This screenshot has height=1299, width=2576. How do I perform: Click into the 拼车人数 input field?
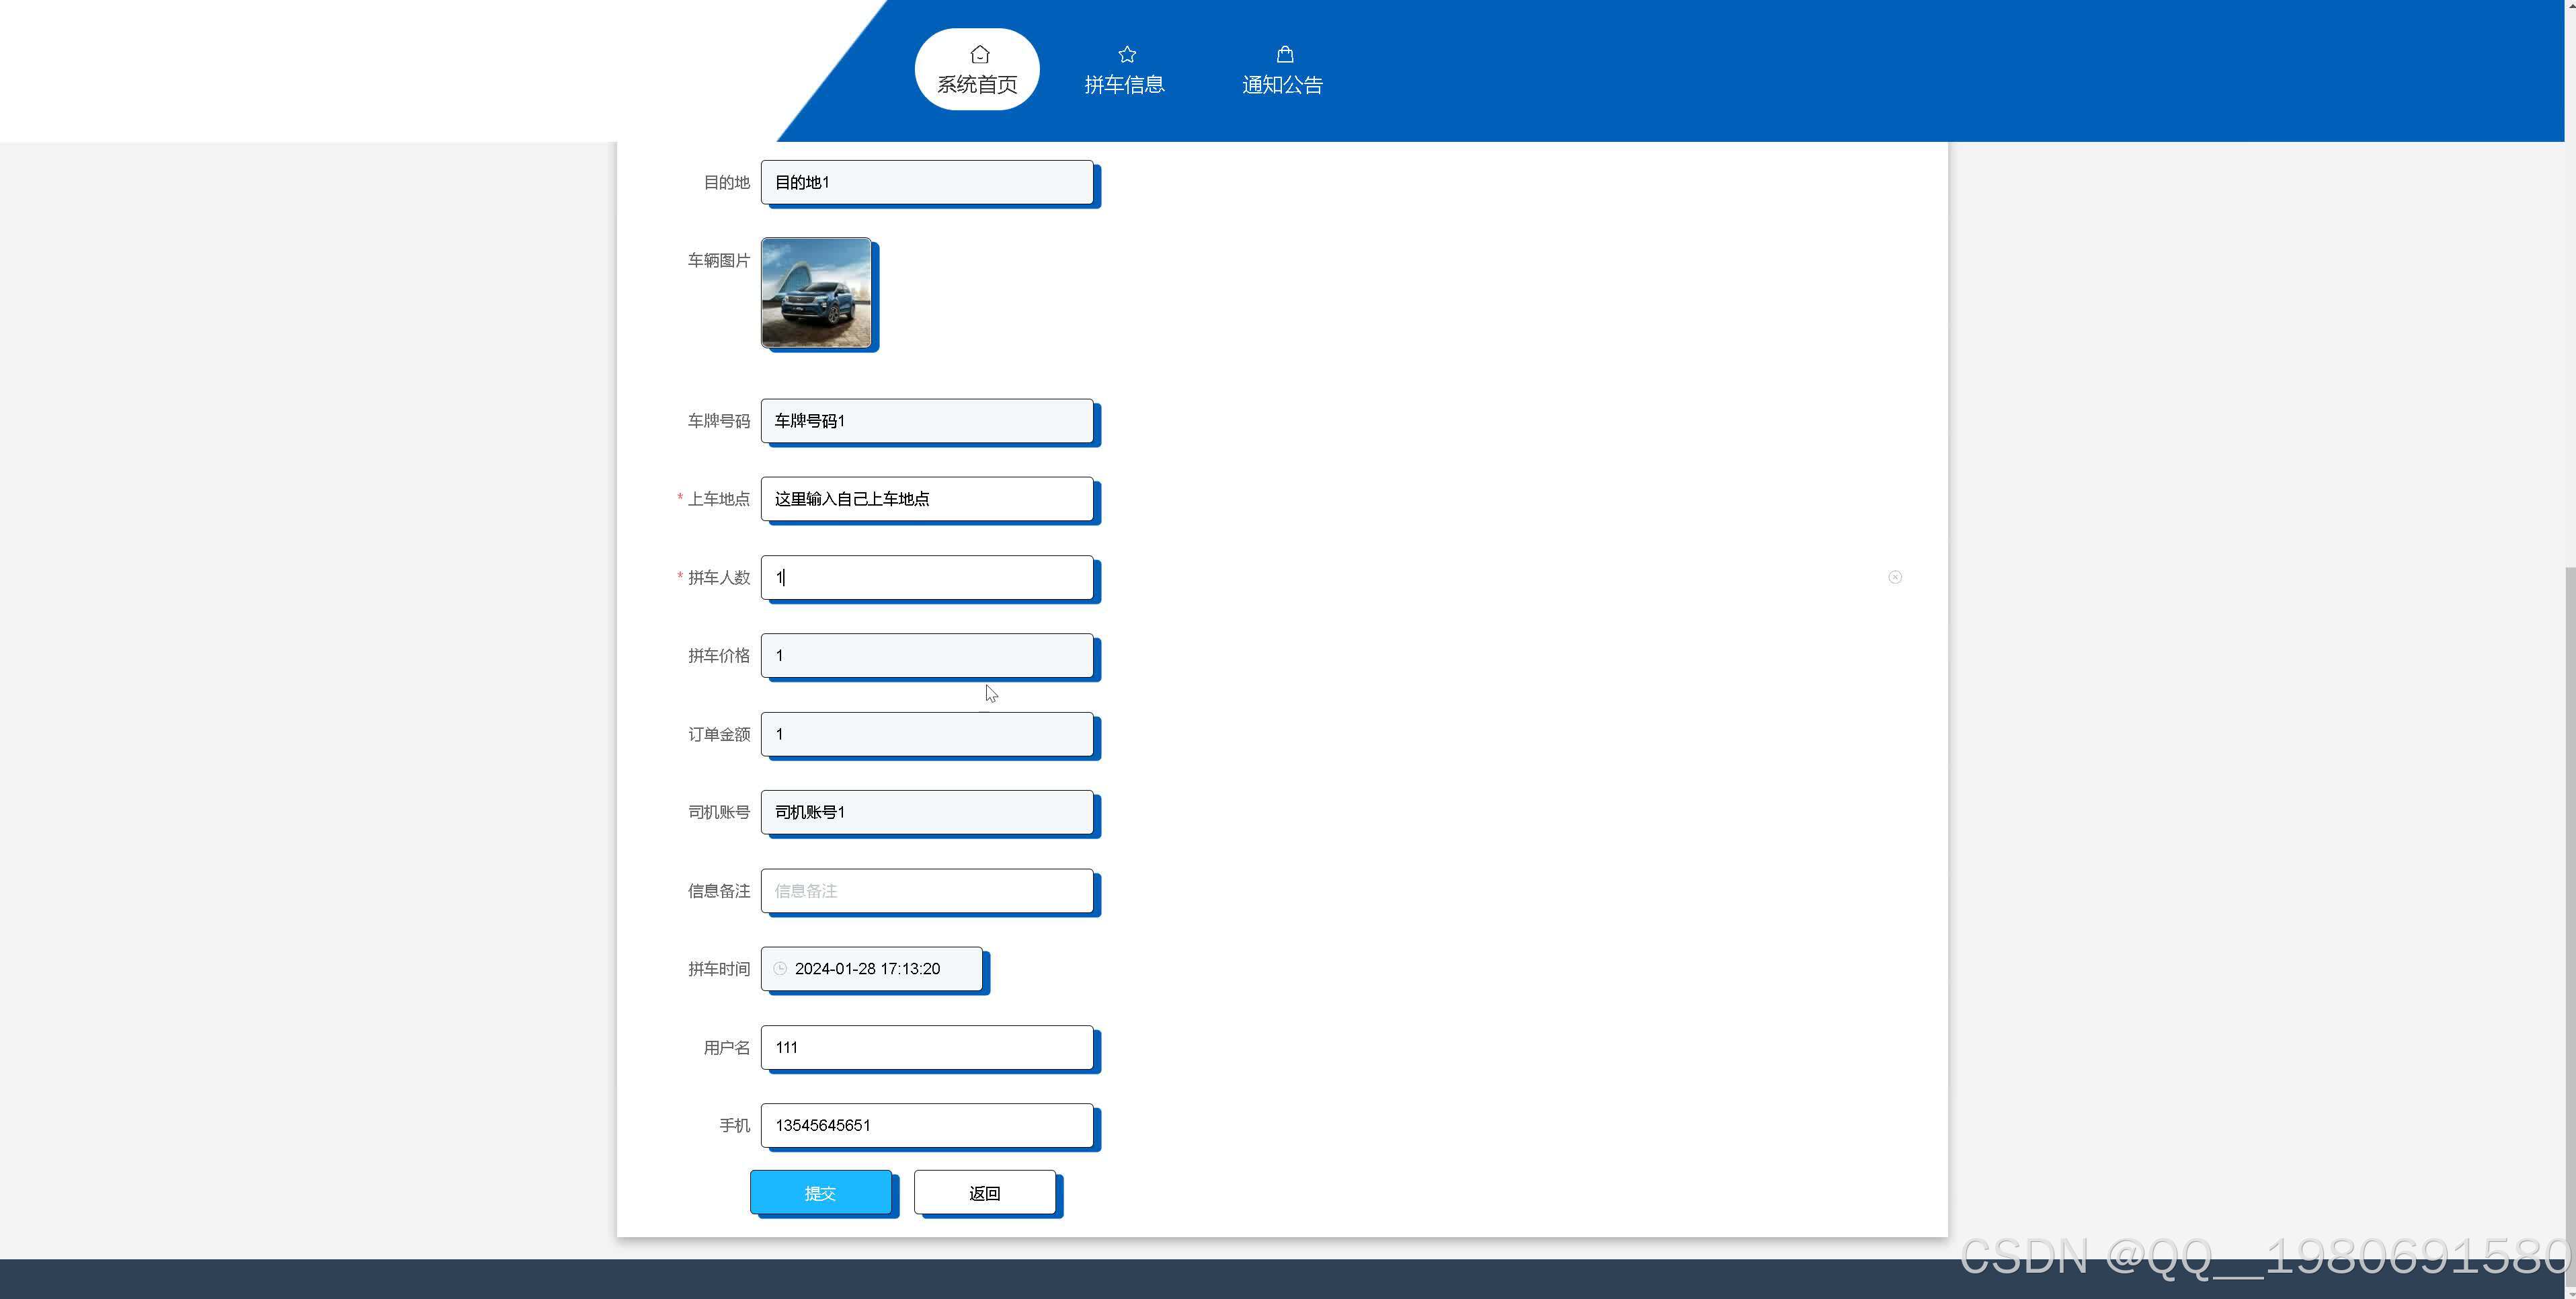926,577
